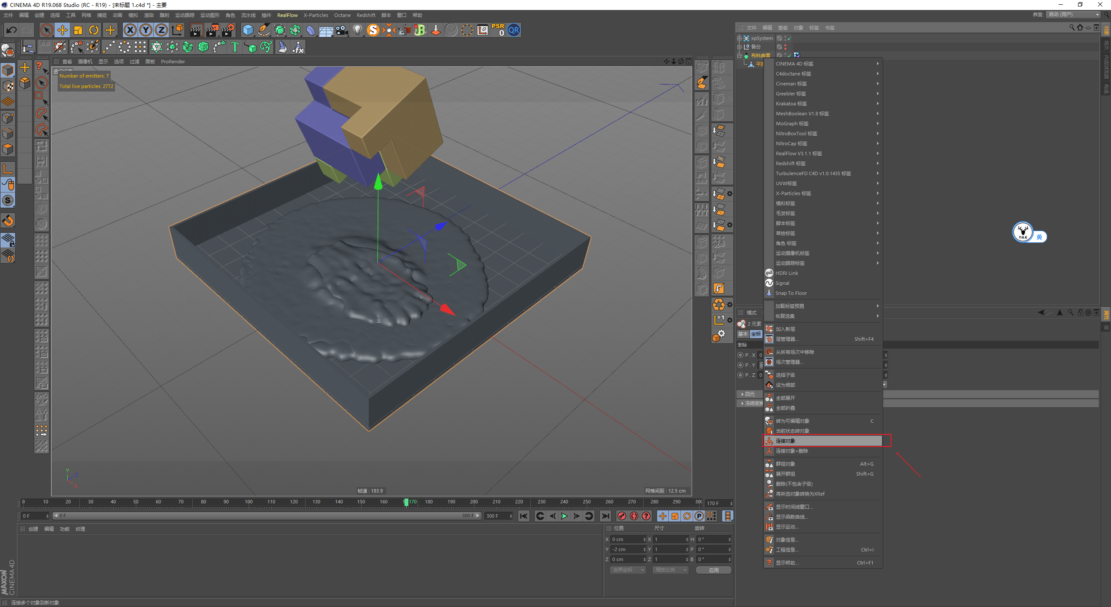Screen dimensions: 1111x607
Task: Choose 连接对象 in context menu
Action: pos(786,441)
